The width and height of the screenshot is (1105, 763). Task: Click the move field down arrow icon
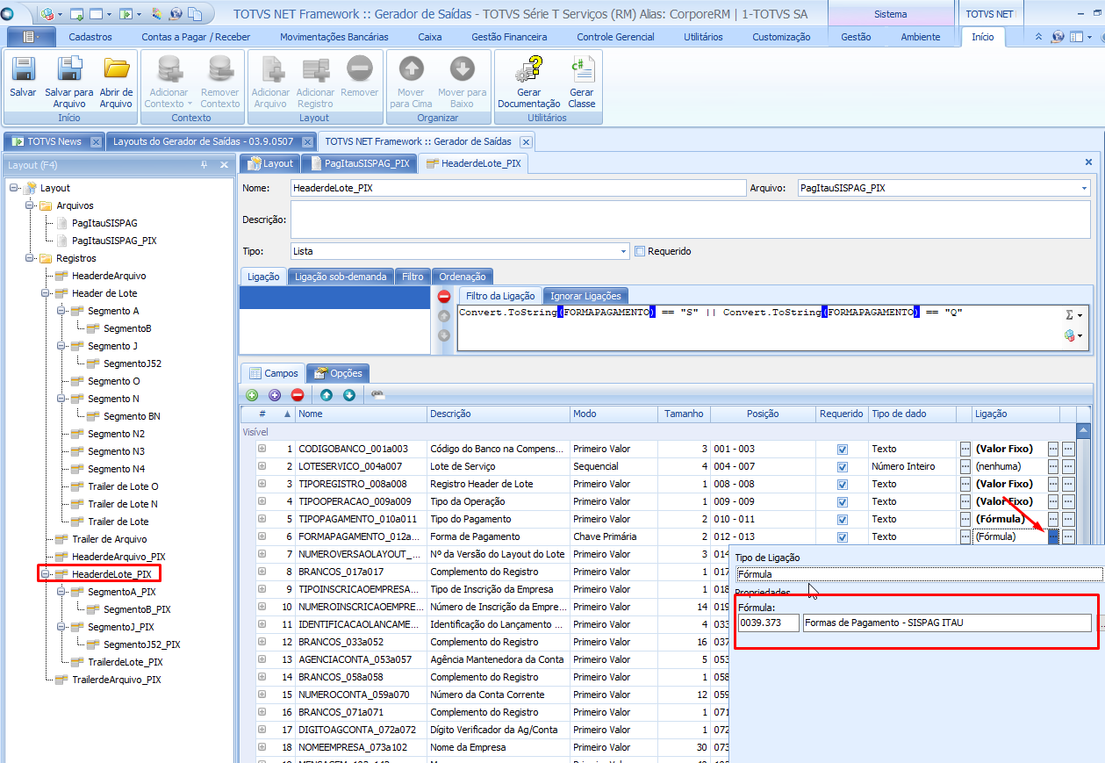348,395
